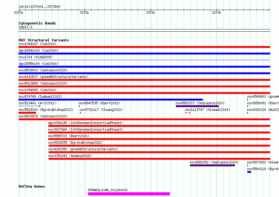Open nsv6581052 (Sedlazeck2020) variant
Viewport: 279px width, 197px height.
[214, 162]
